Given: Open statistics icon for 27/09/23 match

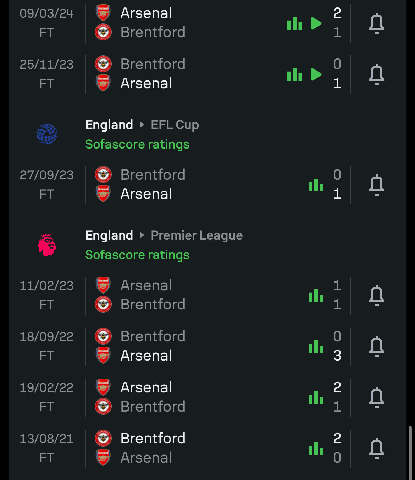Looking at the screenshot, I should [x=316, y=185].
